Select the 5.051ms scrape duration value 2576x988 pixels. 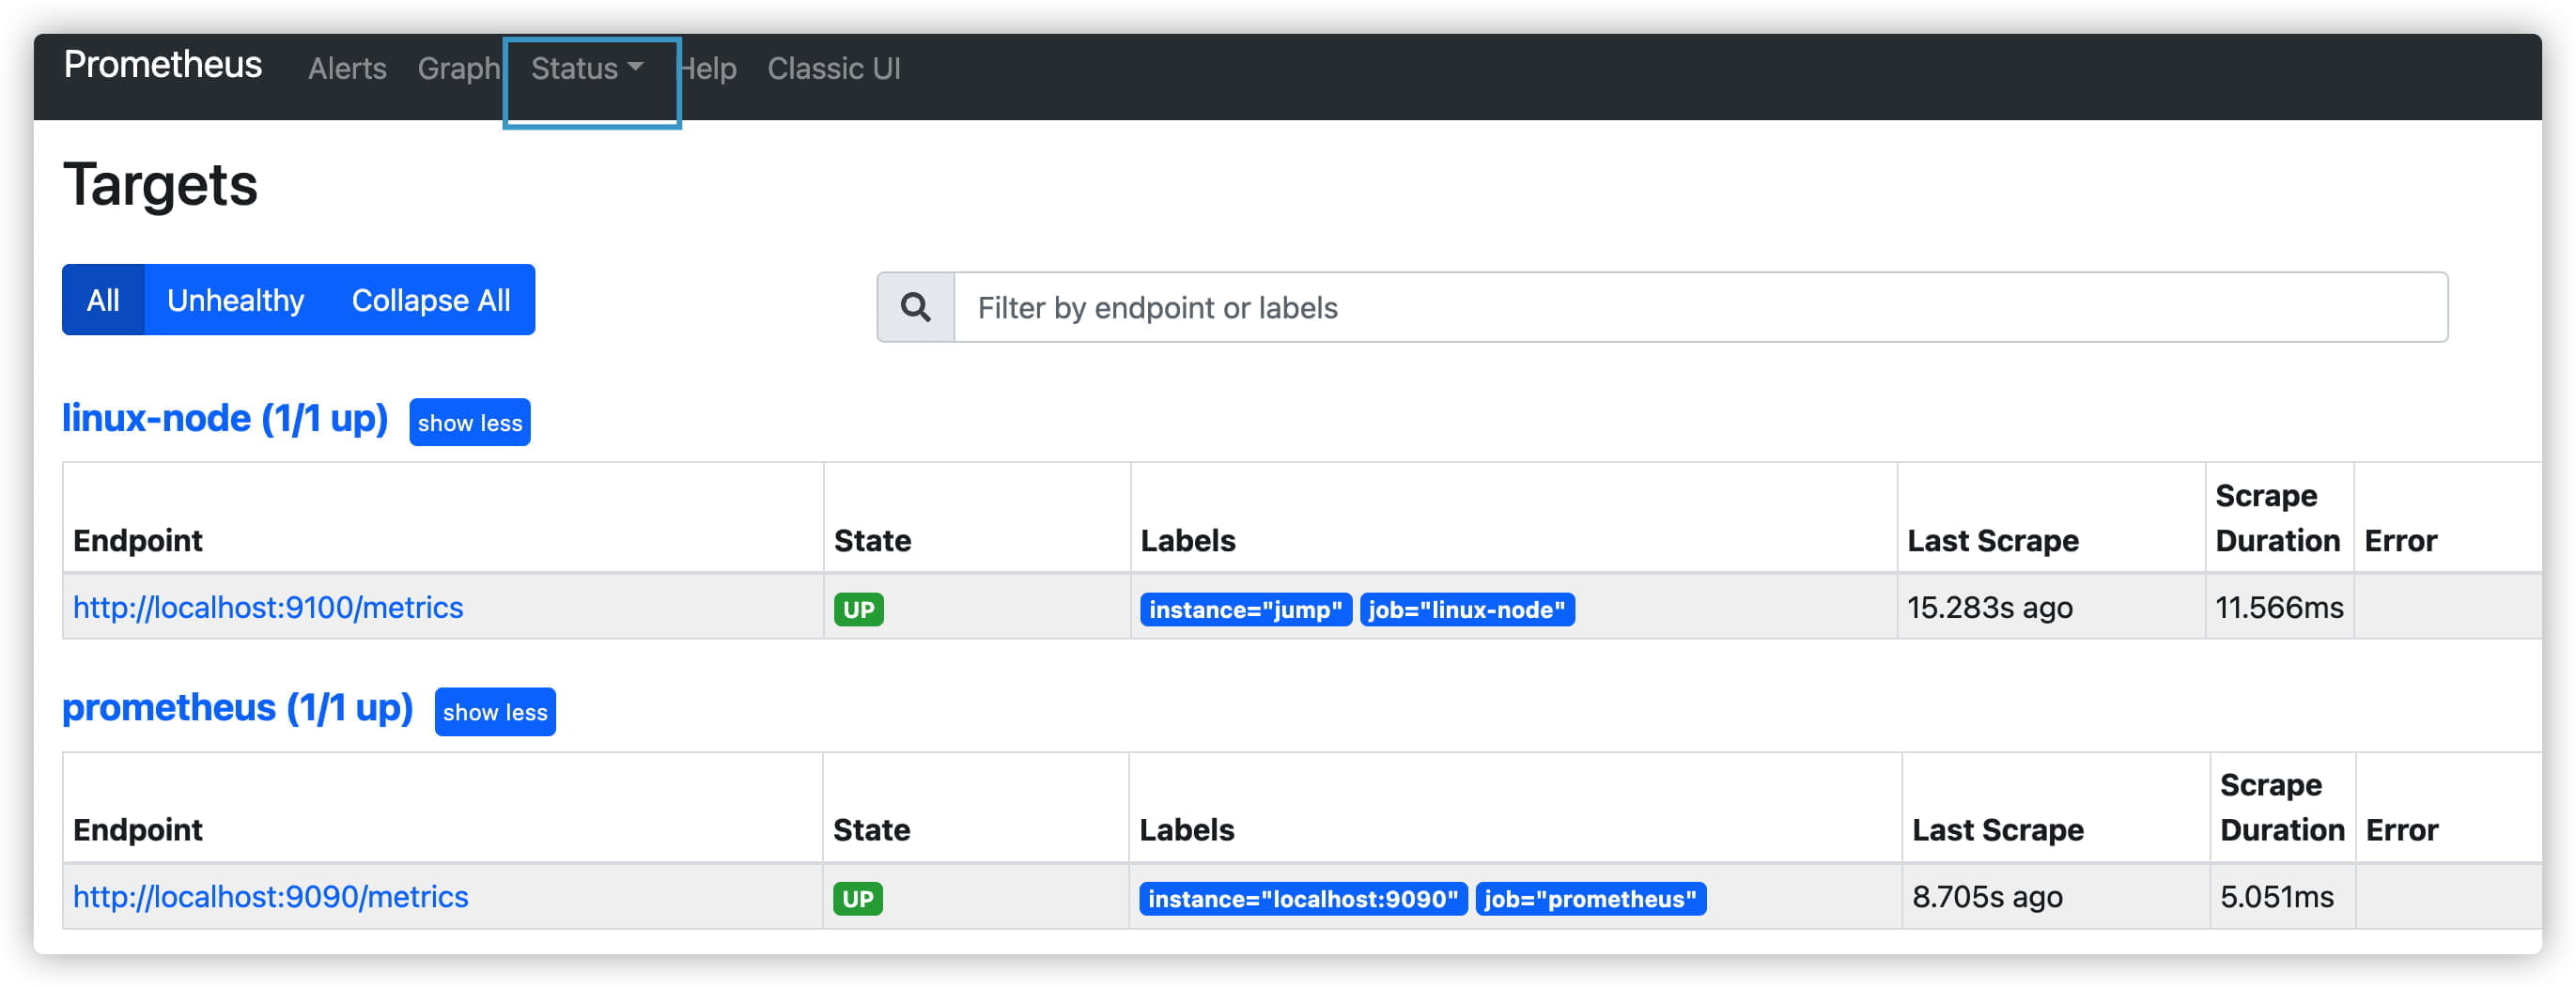2277,896
